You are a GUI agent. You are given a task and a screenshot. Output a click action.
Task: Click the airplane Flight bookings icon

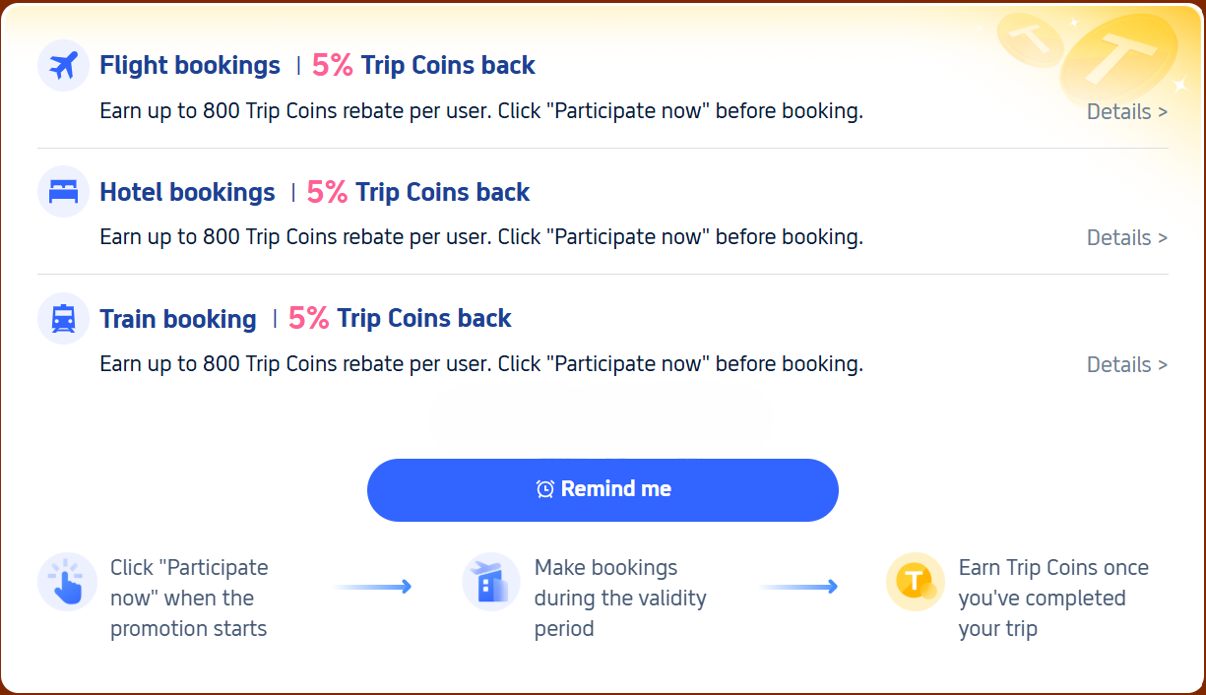(x=63, y=66)
